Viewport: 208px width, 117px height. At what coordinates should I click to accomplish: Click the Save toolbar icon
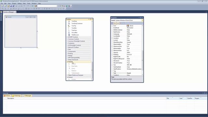tap(11, 6)
